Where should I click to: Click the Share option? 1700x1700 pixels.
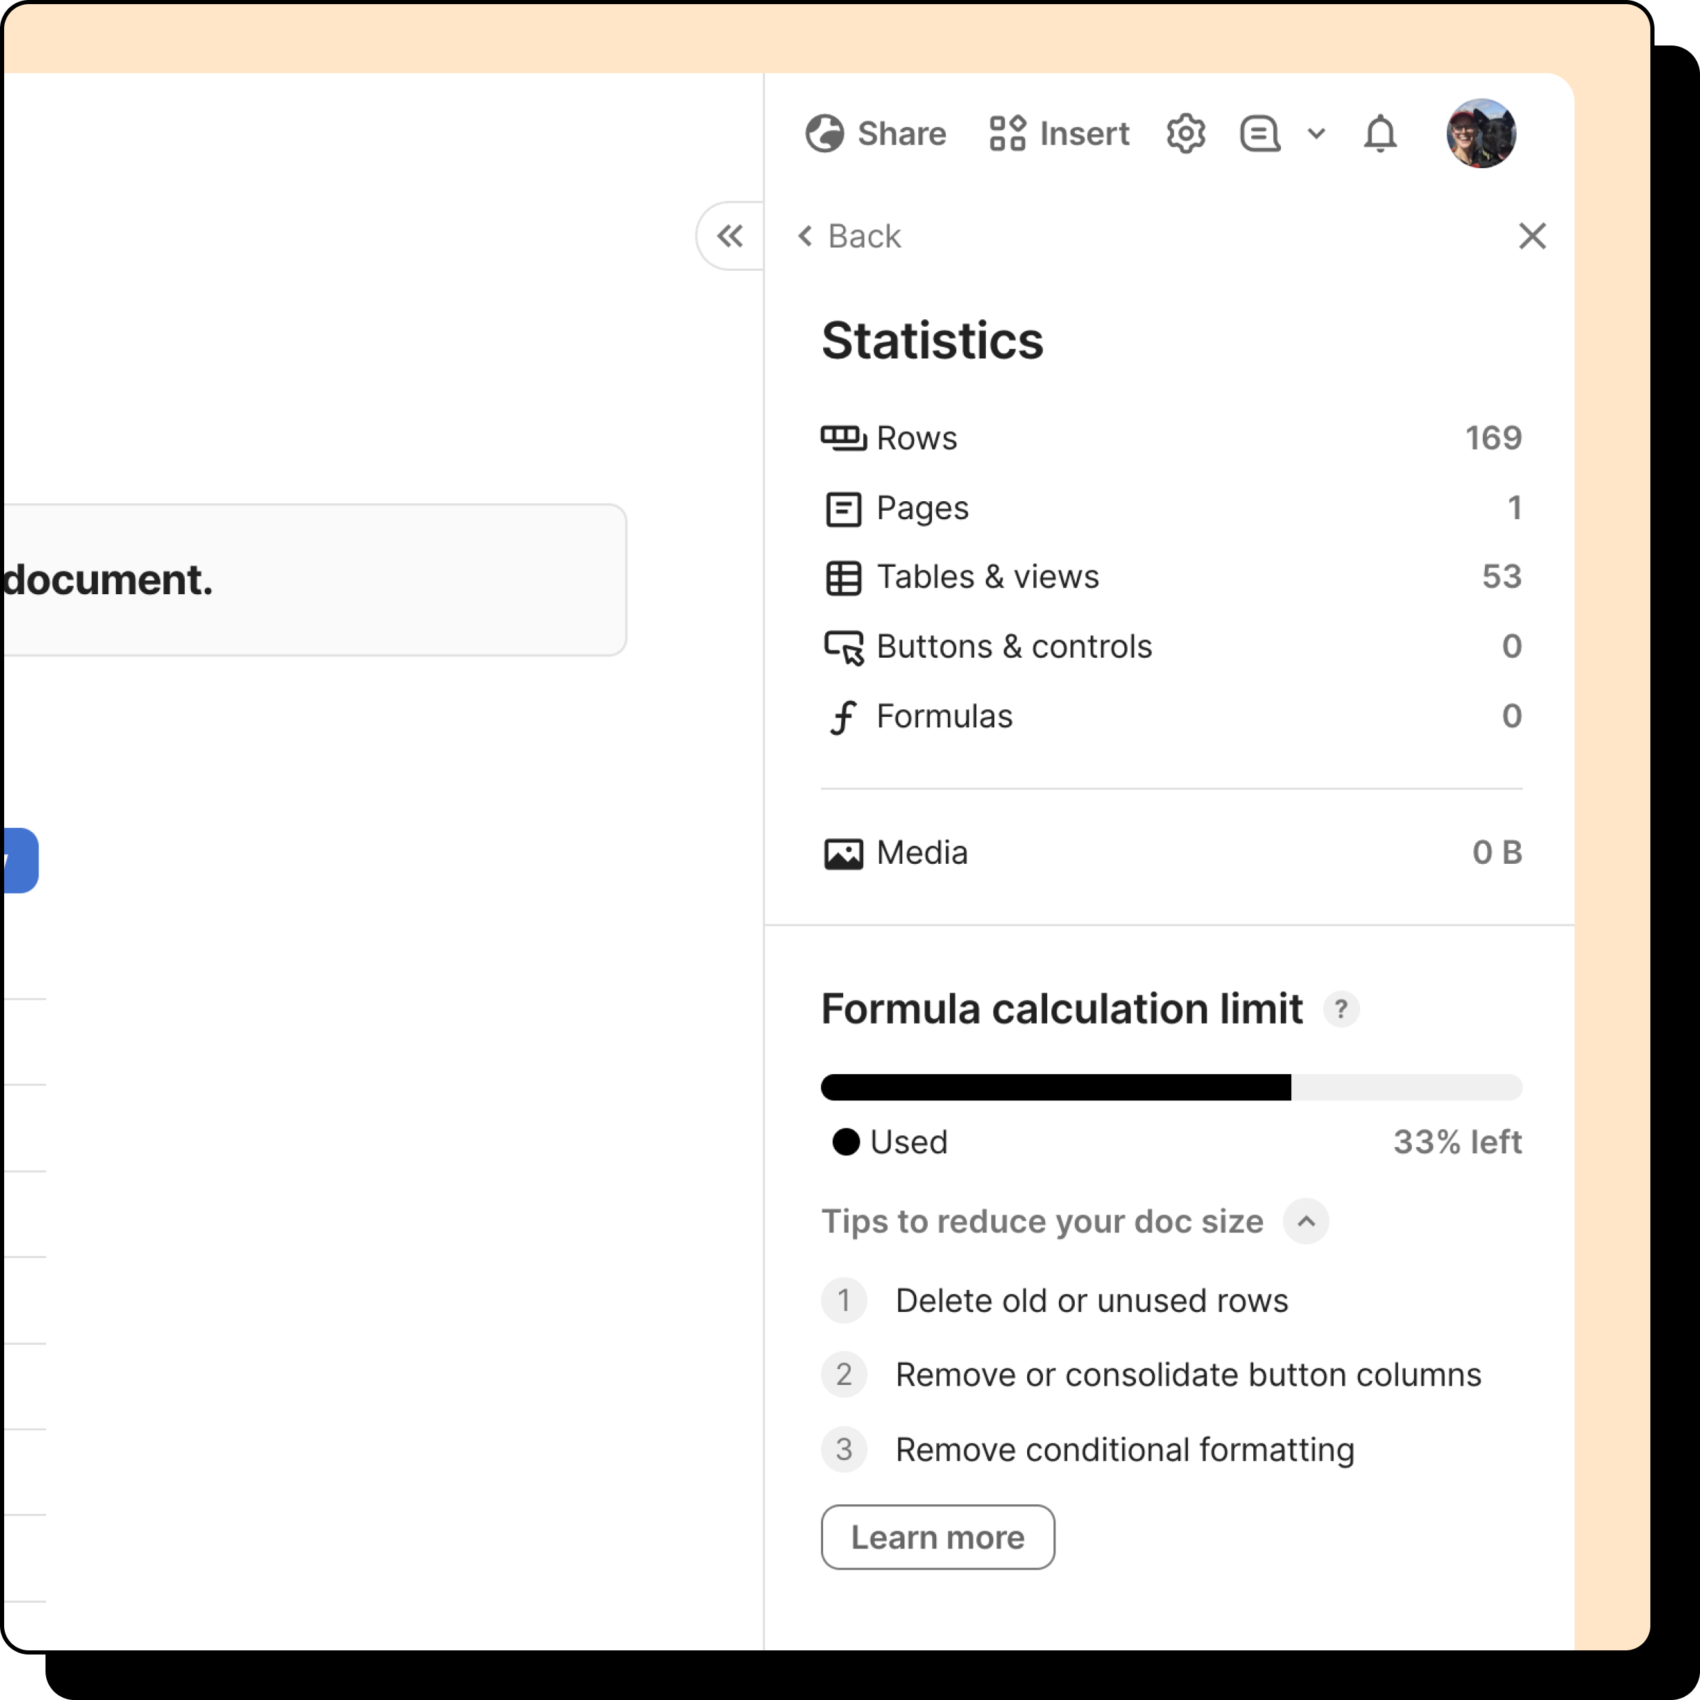click(x=876, y=133)
